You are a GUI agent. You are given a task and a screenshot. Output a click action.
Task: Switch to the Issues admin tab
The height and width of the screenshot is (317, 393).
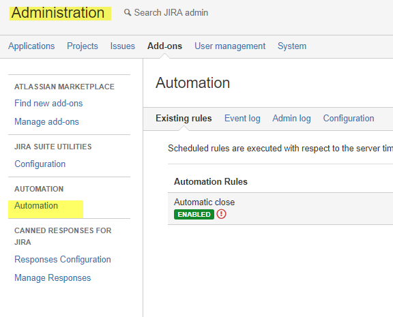[x=123, y=46]
